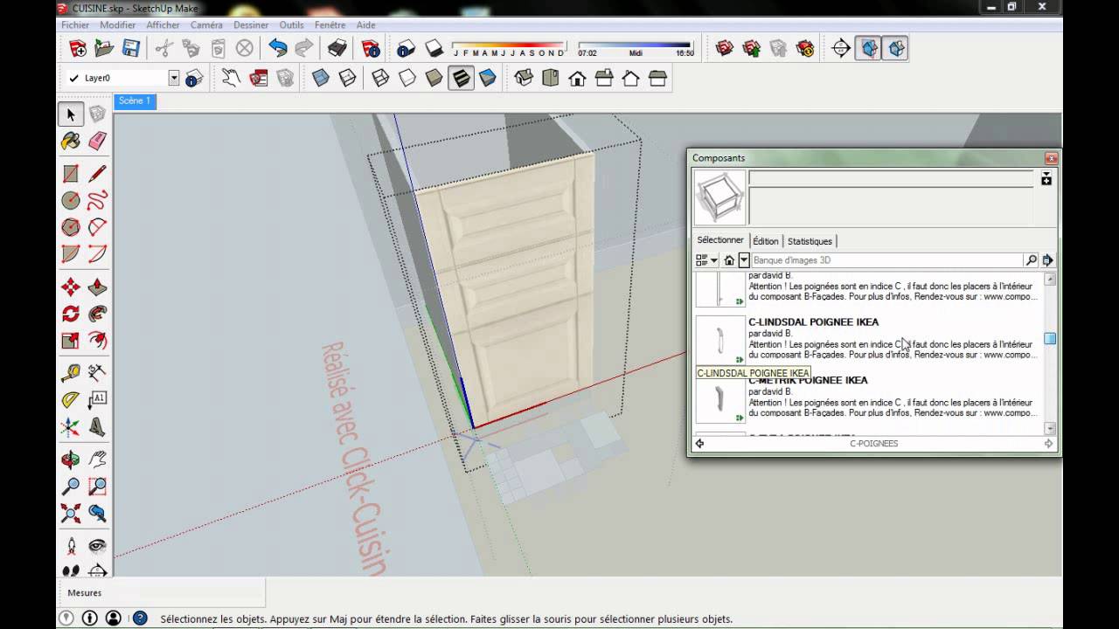Activate the Orbit camera tool
This screenshot has height=629, width=1119.
[x=71, y=460]
